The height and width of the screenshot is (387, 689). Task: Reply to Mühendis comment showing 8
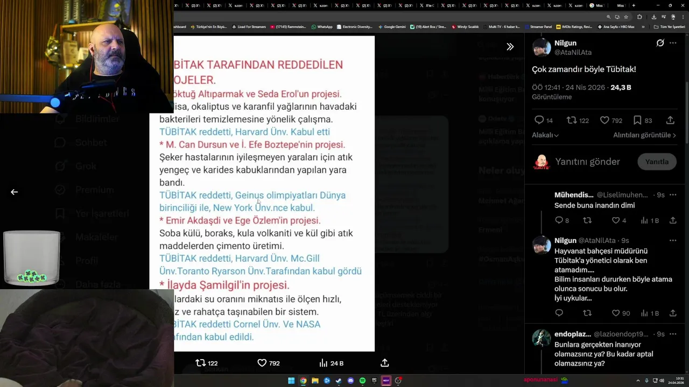click(x=562, y=220)
